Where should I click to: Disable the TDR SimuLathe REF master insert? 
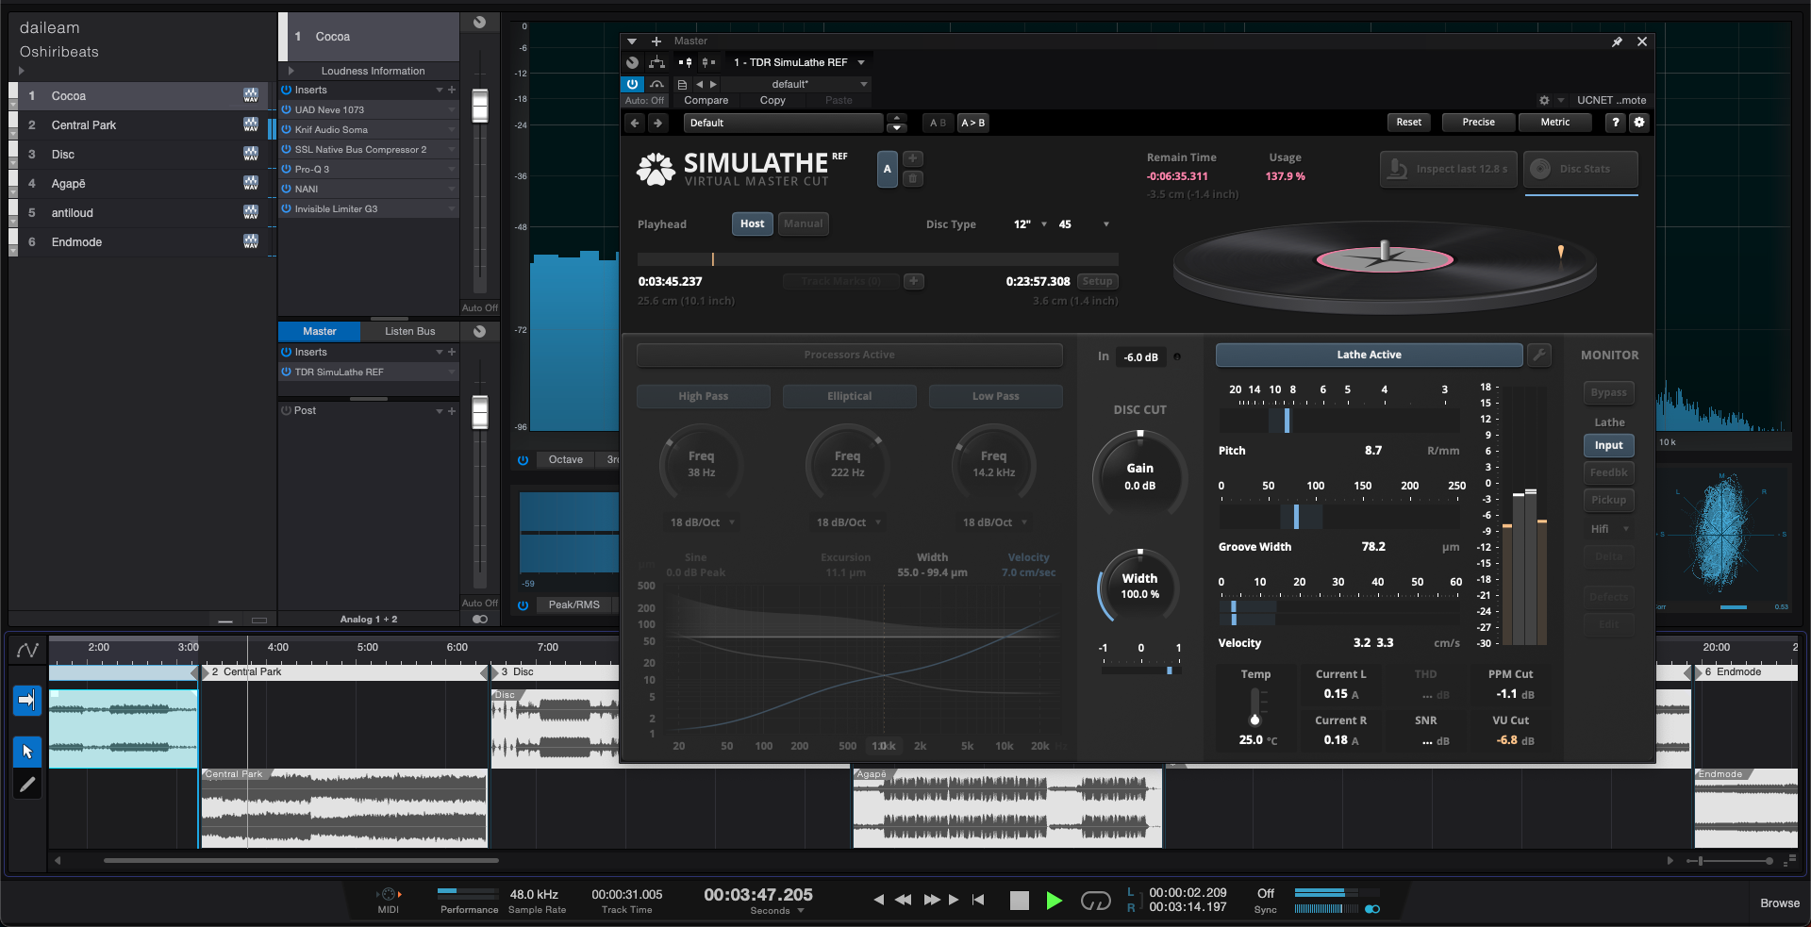tap(287, 372)
